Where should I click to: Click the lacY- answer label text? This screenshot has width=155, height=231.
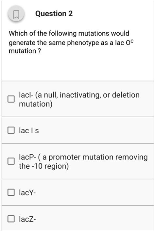point(27,192)
